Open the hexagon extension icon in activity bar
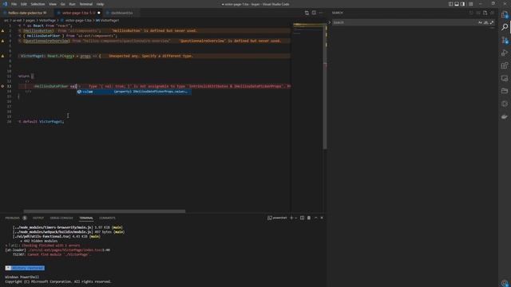511x287 pixels. point(505,104)
